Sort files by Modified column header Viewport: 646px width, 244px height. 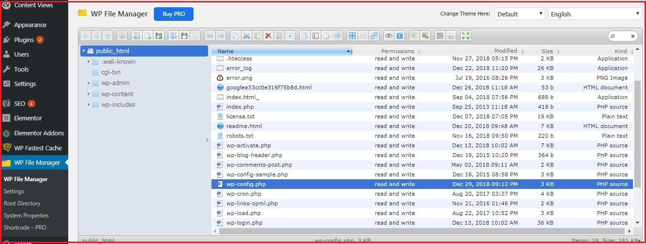506,51
